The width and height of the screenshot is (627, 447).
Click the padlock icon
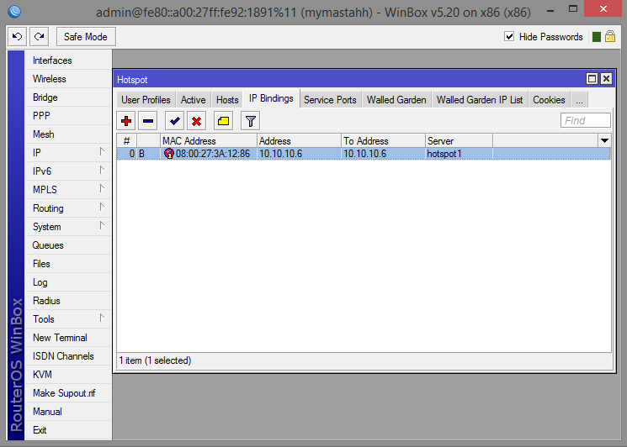[x=610, y=37]
